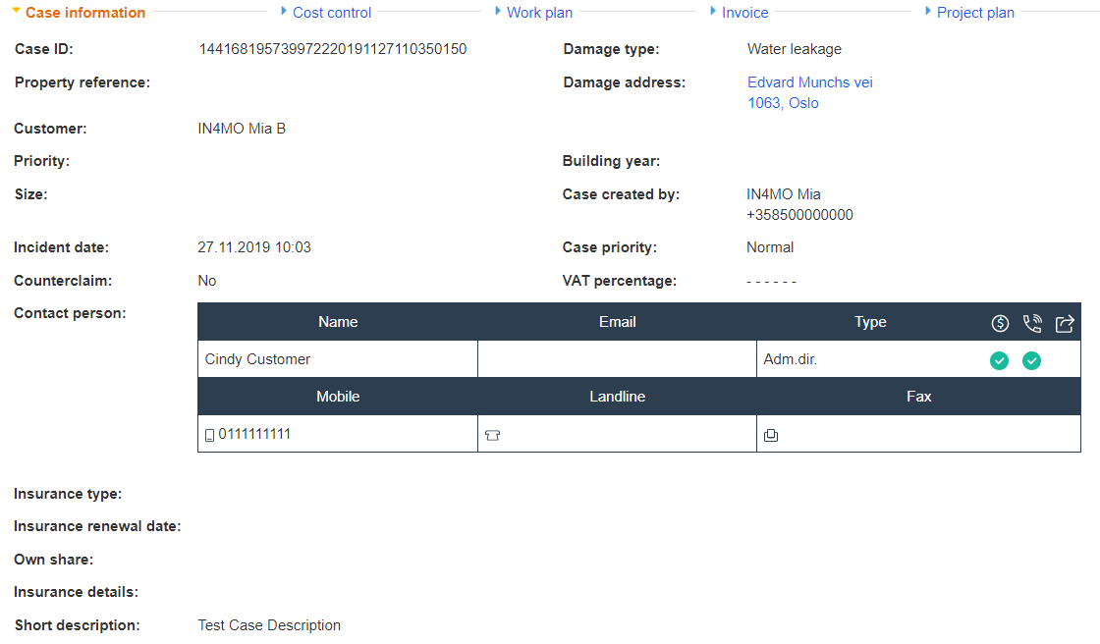1100x644 pixels.
Task: Click the Name column header
Action: coord(338,322)
